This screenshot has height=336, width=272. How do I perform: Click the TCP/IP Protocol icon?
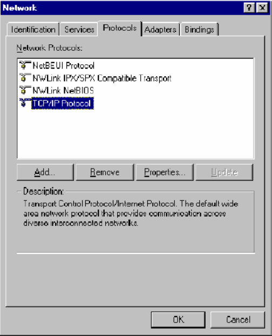click(x=25, y=103)
